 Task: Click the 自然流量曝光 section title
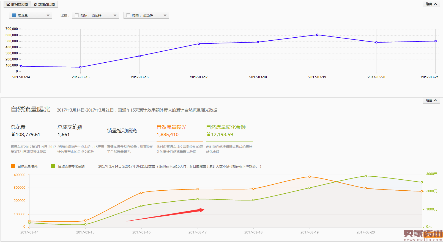[31, 109]
